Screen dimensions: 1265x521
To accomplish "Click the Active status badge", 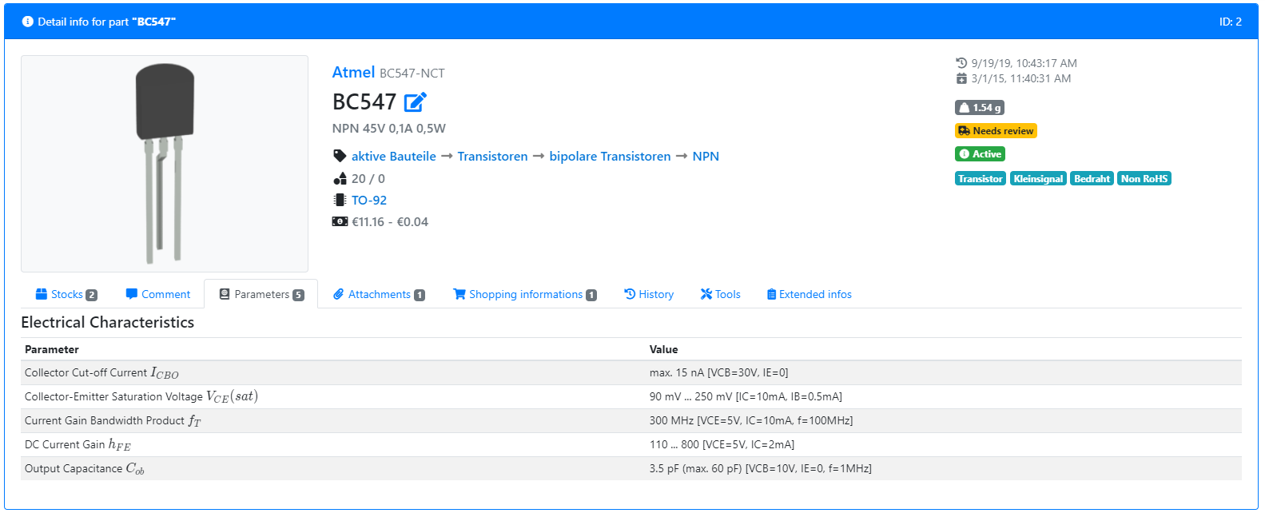I will [x=980, y=154].
